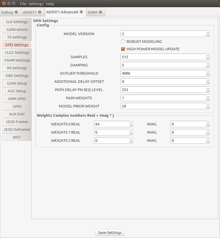This screenshot has height=238, width=220.
Task: Increase NUM WEIGHTS with the spinner arrow
Action: [x=208, y=97]
